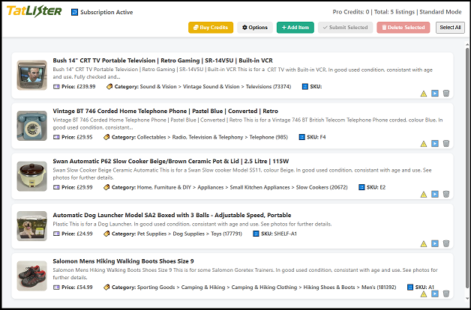This screenshot has height=310, width=471.
Task: Click the Bush 14" CRT TV listing title
Action: [x=163, y=61]
